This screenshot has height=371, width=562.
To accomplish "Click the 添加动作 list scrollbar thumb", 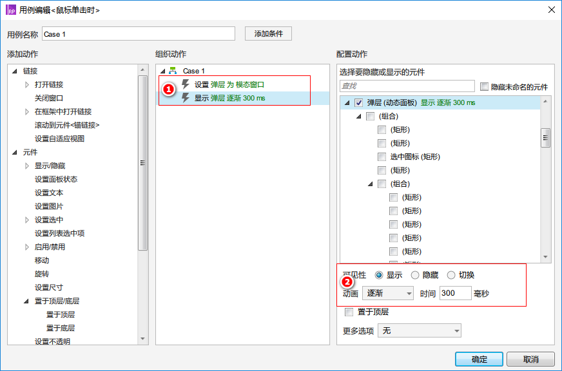I will pyautogui.click(x=142, y=163).
